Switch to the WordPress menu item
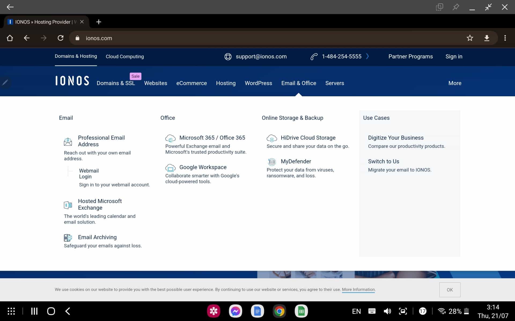Screen dimensions: 515x321 pos(258,83)
